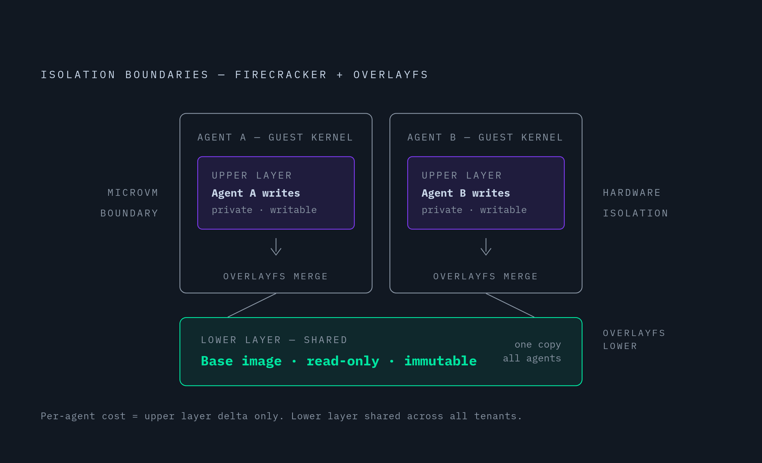Click 'one copy' text in lower layer

point(538,344)
